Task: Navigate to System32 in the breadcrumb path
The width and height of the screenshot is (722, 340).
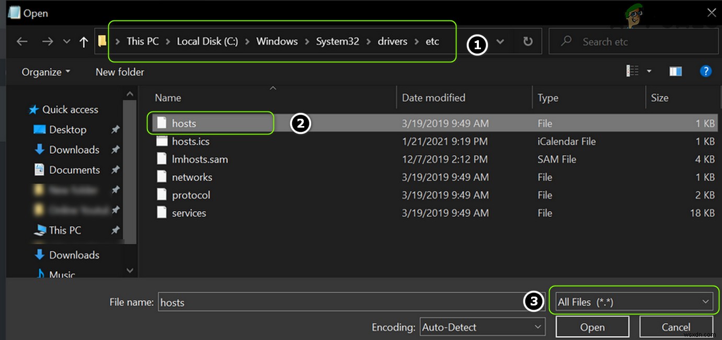Action: (337, 41)
